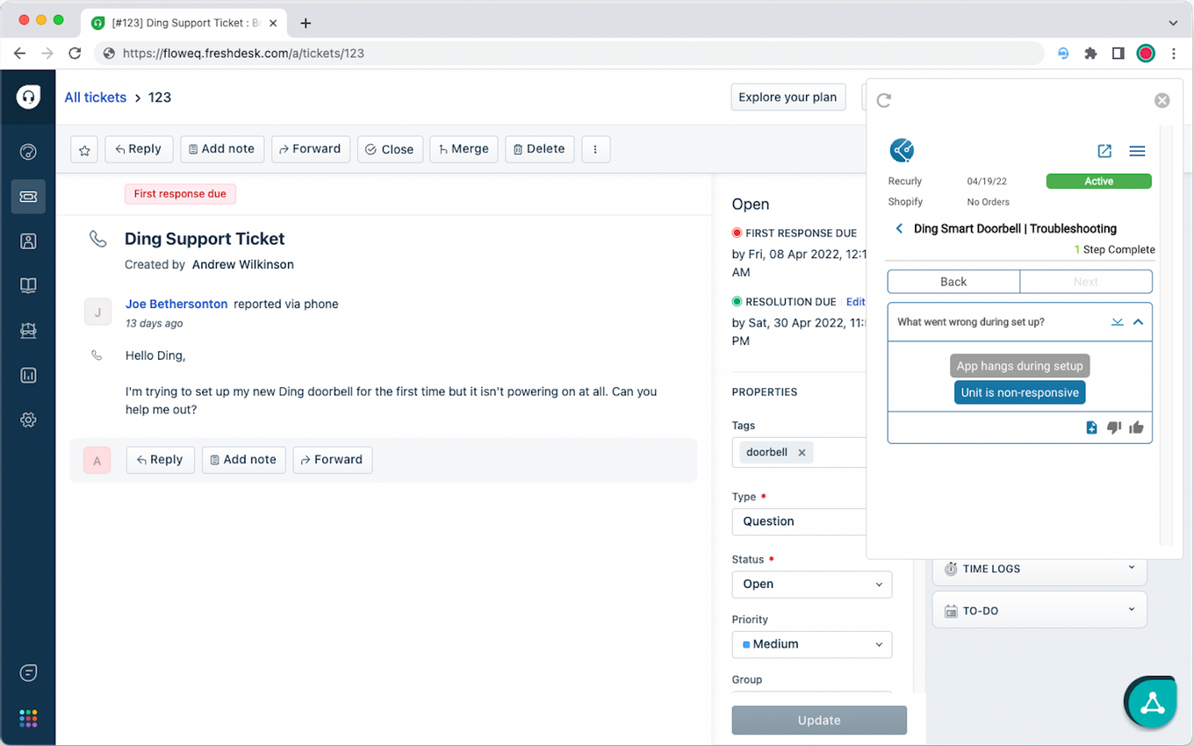Open the Status dropdown showing Open
Screen dimensions: 1194x746
click(812, 585)
